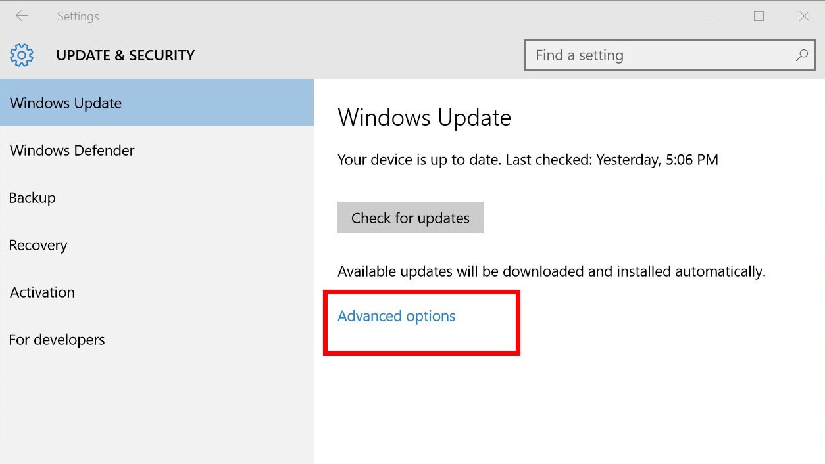Click the Check for updates button
Screen dimensions: 825x464
411,218
